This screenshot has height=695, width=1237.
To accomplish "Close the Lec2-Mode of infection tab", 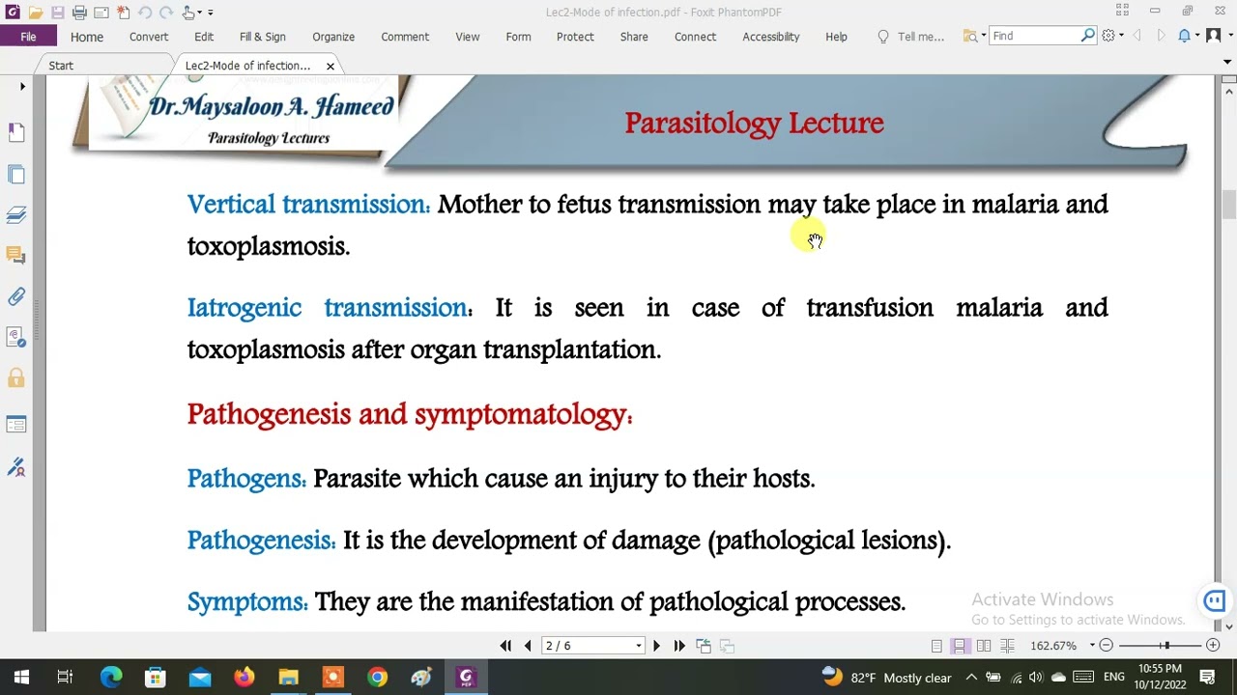I will pos(331,66).
